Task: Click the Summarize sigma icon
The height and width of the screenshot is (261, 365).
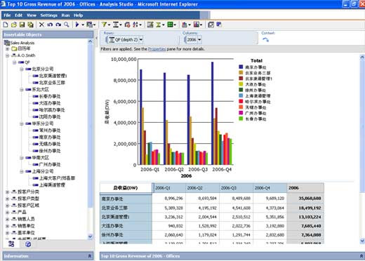Action: click(159, 25)
